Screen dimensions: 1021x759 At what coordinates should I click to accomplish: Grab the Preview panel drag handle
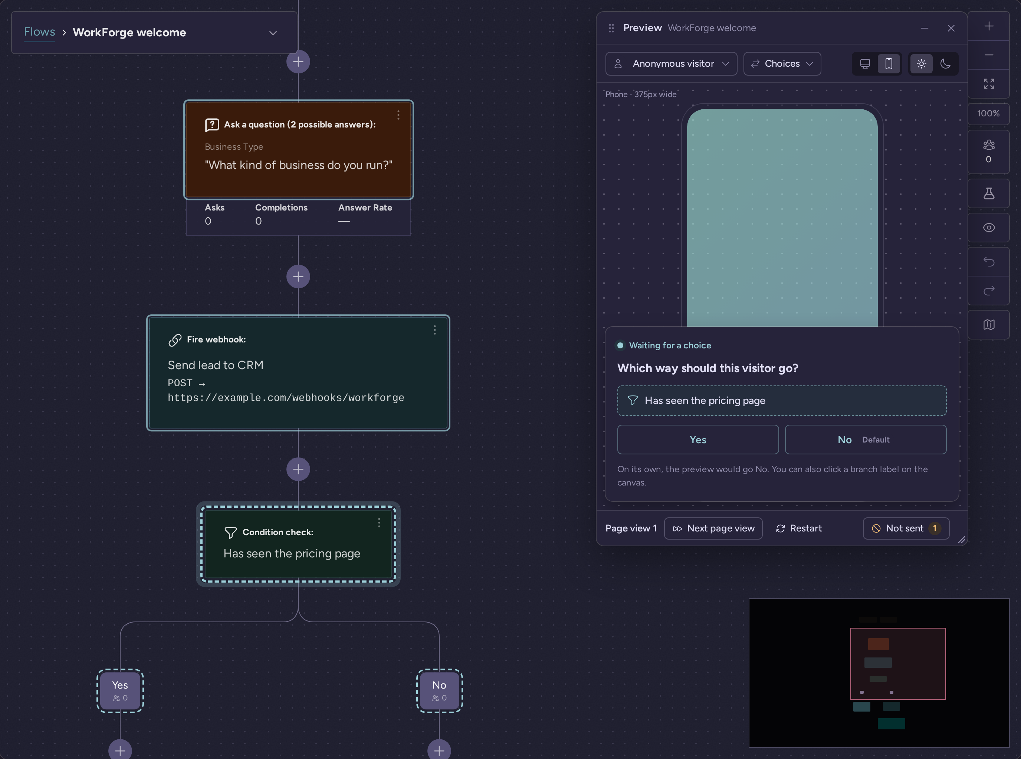click(611, 28)
